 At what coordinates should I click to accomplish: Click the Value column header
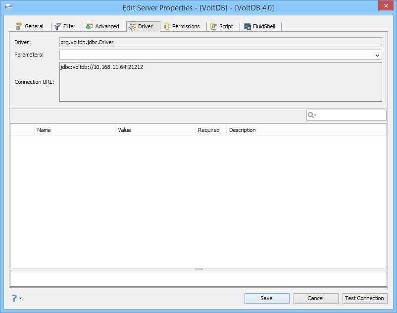click(x=155, y=130)
